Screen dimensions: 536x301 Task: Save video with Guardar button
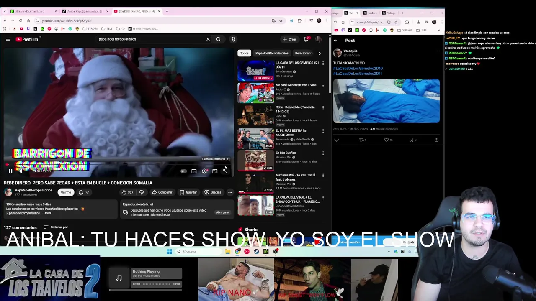pos(188,192)
